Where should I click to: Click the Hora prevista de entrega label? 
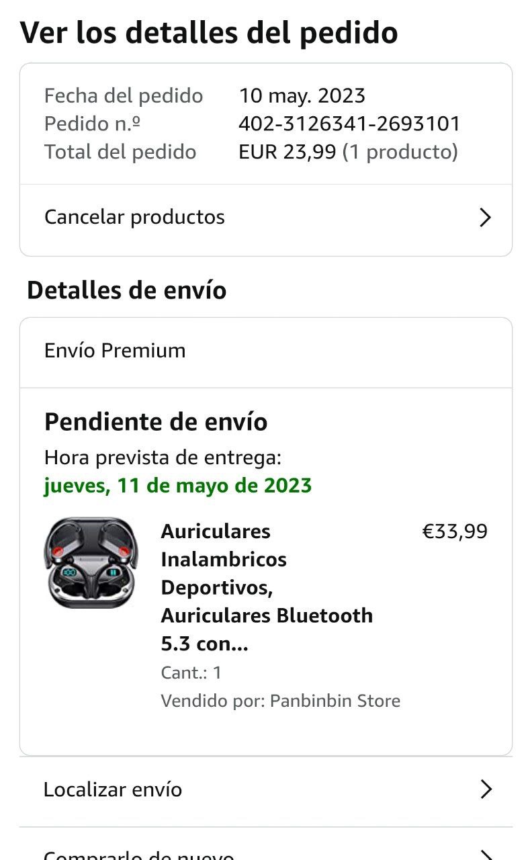163,458
